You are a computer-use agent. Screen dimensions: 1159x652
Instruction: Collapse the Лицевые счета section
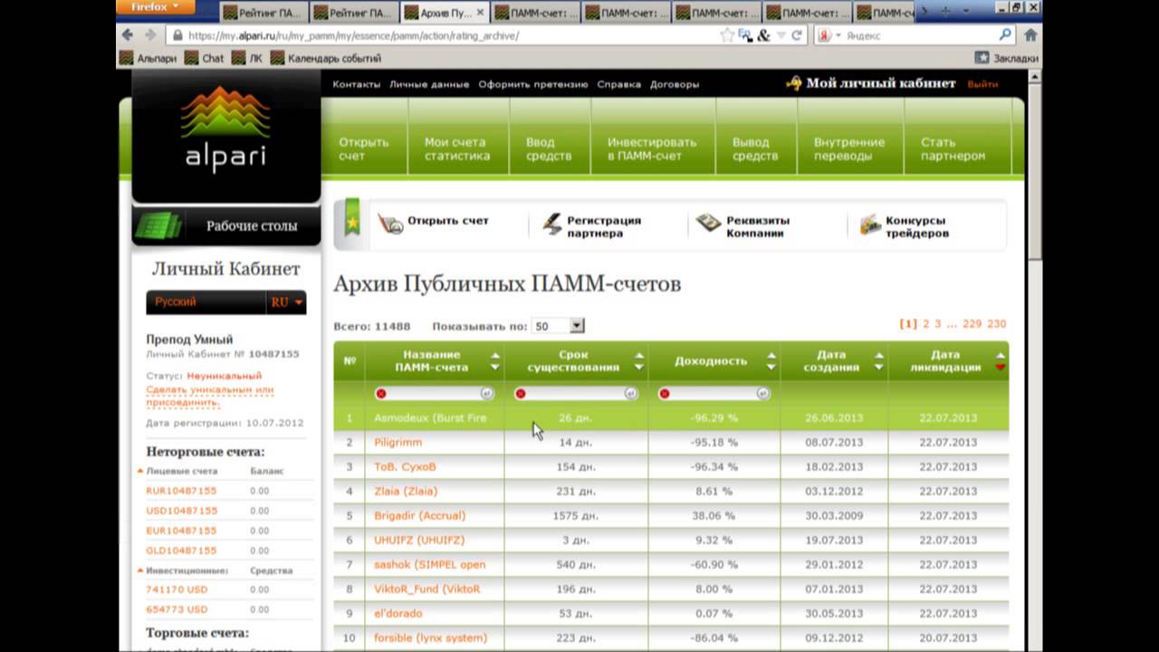click(140, 471)
